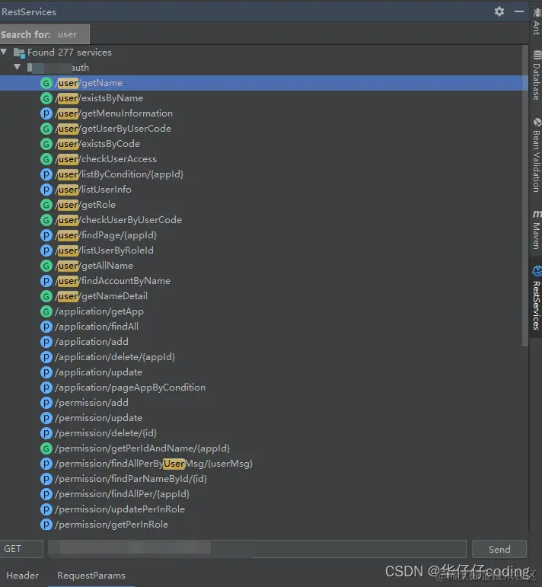The height and width of the screenshot is (587, 542).
Task: Collapse the auth module node
Action: coord(18,68)
